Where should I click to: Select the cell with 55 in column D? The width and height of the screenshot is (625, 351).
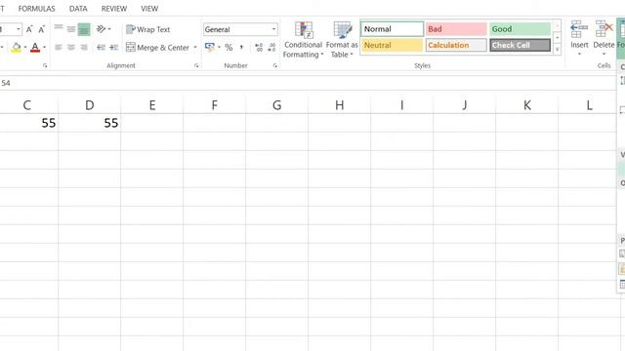(x=90, y=123)
